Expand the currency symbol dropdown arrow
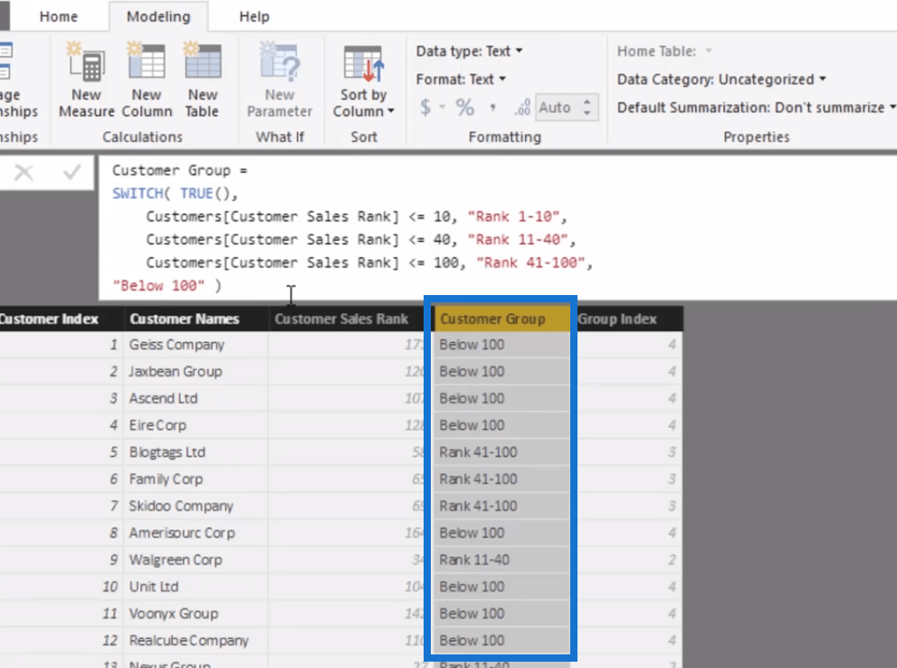 (443, 107)
